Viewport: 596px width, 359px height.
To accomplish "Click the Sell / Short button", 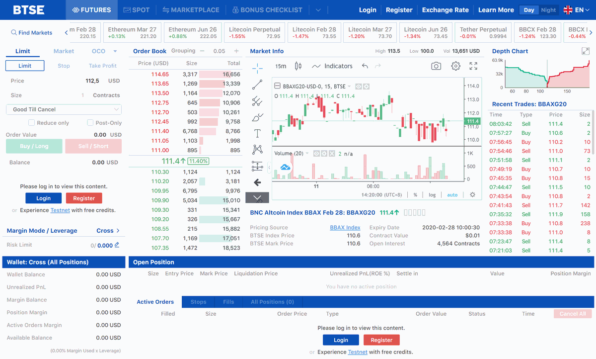I will 93,146.
